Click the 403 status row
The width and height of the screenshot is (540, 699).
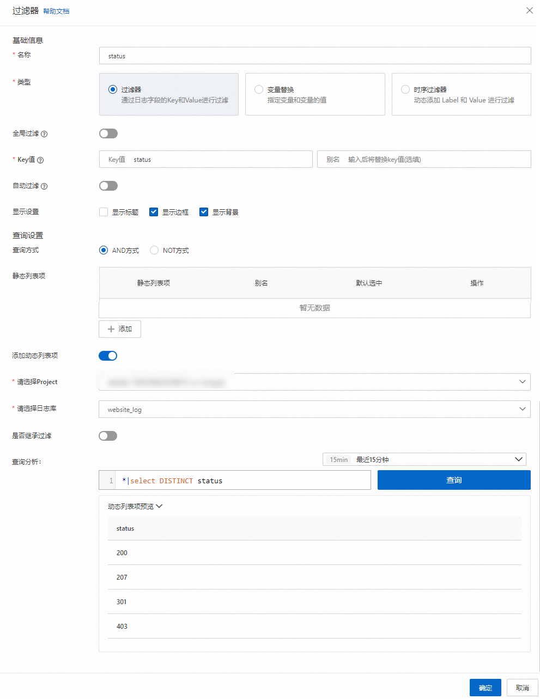(x=314, y=626)
